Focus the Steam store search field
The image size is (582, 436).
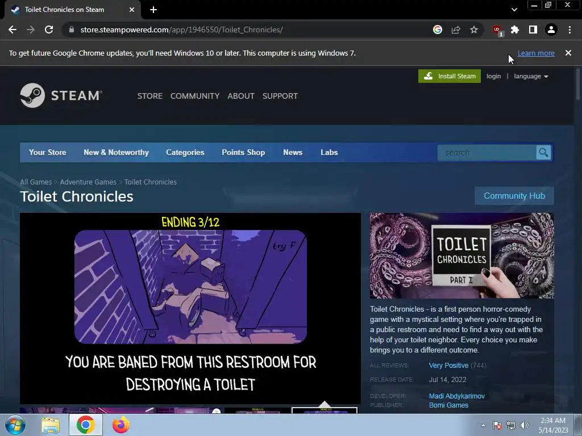point(487,153)
